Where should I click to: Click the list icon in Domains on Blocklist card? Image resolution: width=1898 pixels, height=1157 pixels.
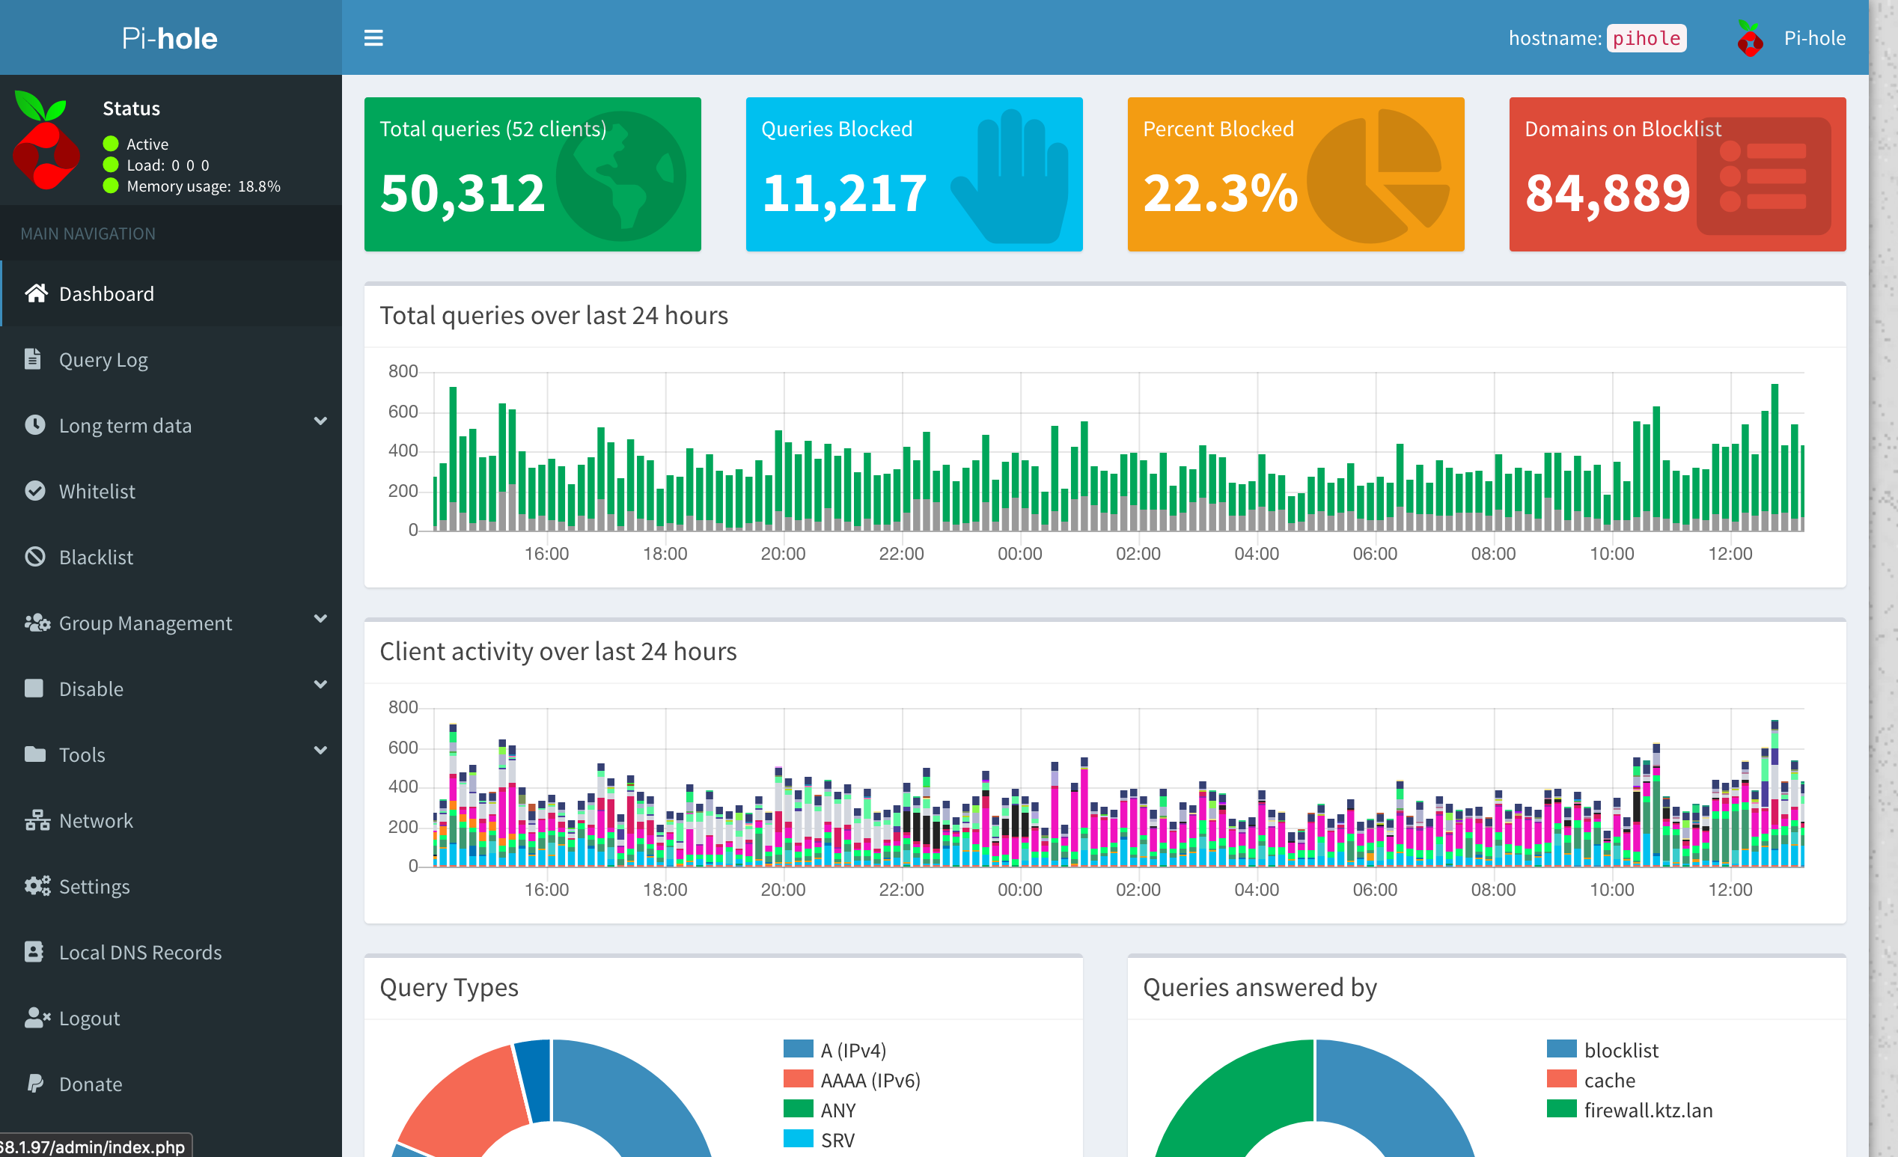click(x=1764, y=176)
